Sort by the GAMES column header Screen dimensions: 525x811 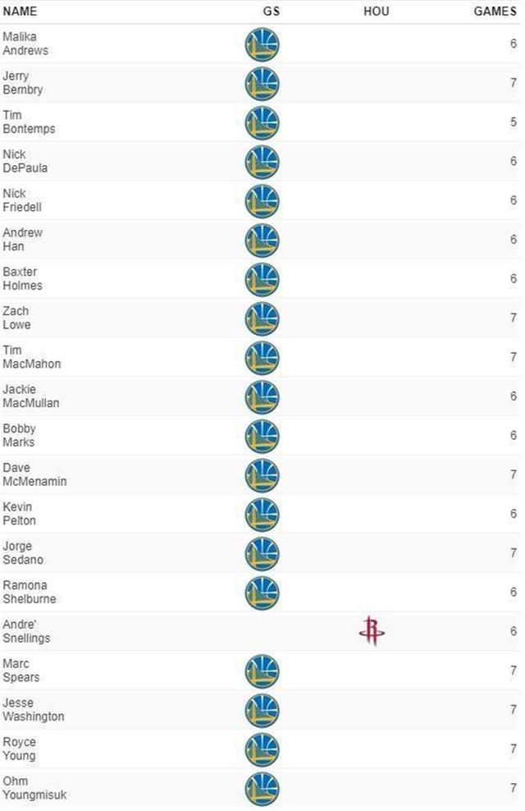click(x=495, y=11)
